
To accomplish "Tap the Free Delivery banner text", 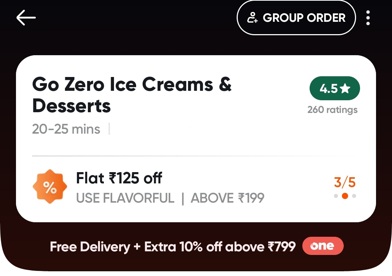I will click(x=90, y=247).
